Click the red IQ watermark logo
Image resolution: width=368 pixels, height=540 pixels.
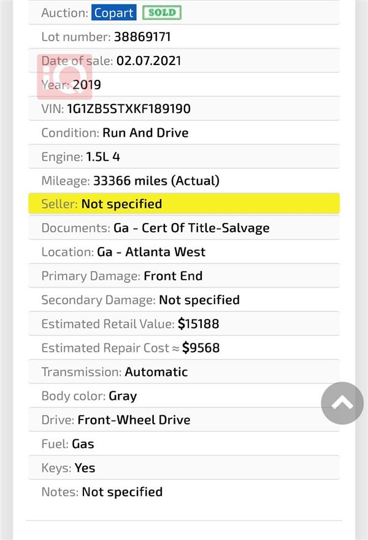click(64, 76)
